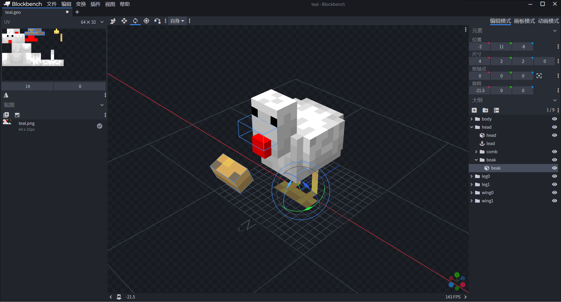561x302 pixels.
Task: Edit position X value -2
Action: pyautogui.click(x=479, y=47)
